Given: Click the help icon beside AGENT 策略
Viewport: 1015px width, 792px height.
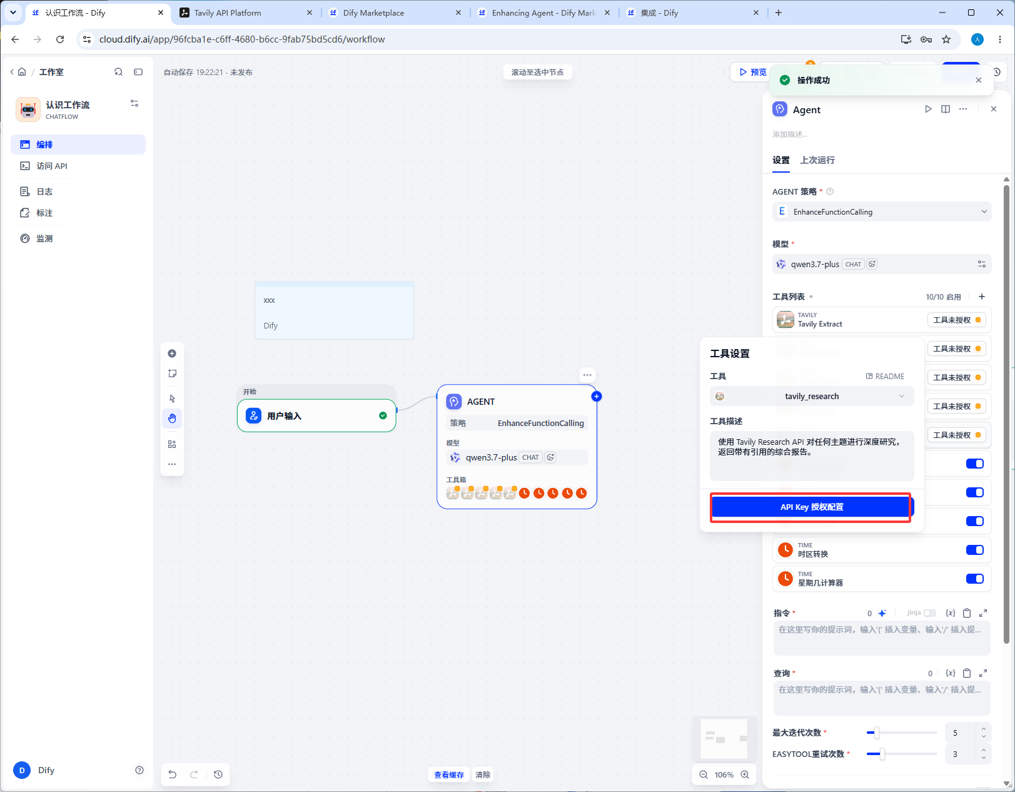Looking at the screenshot, I should click(x=830, y=191).
